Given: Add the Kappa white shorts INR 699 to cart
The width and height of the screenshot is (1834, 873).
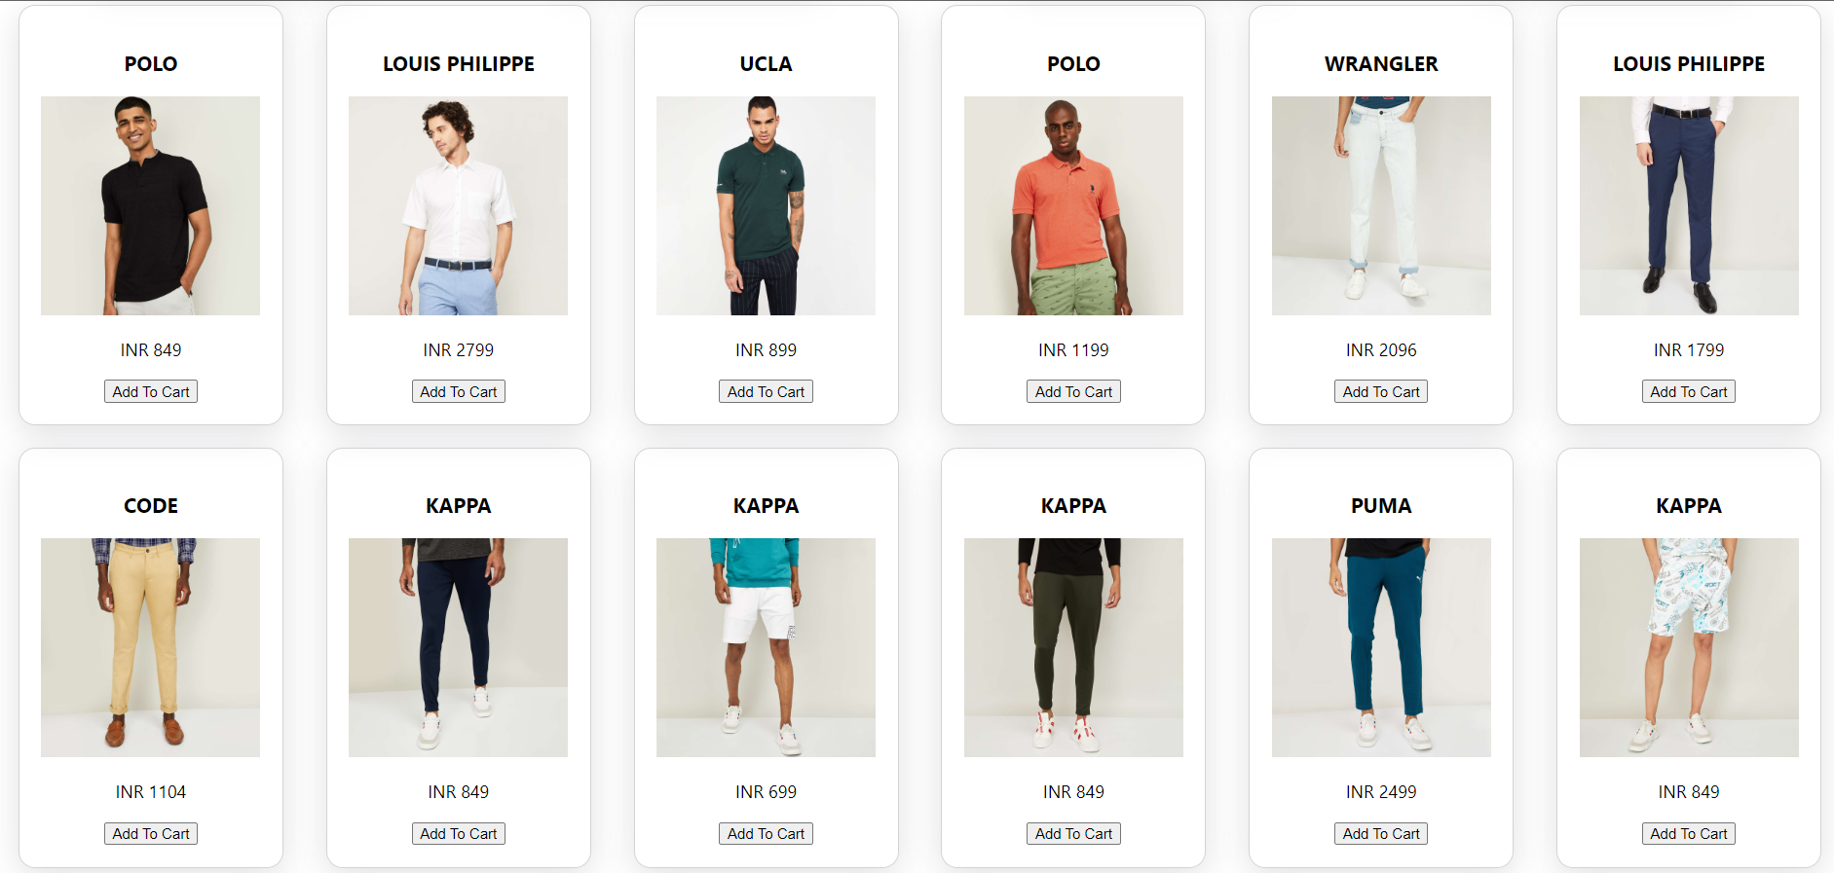Looking at the screenshot, I should click(767, 833).
